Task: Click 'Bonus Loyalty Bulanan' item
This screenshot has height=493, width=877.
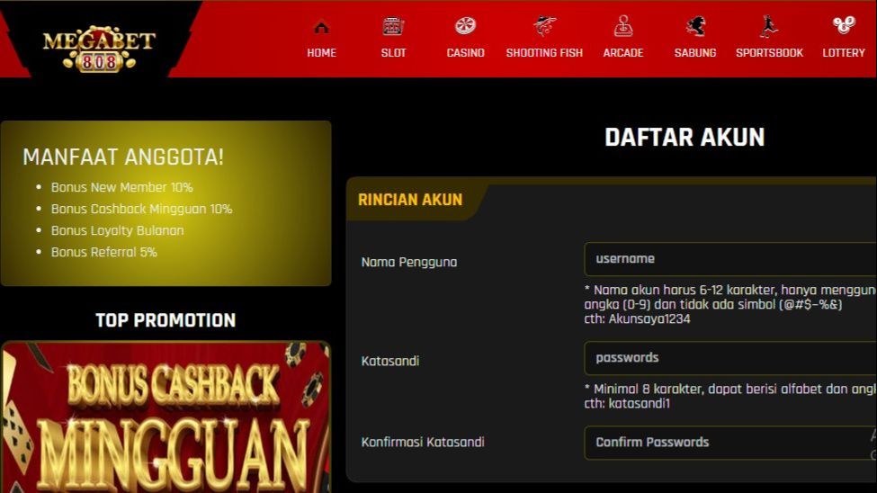Action: [118, 230]
